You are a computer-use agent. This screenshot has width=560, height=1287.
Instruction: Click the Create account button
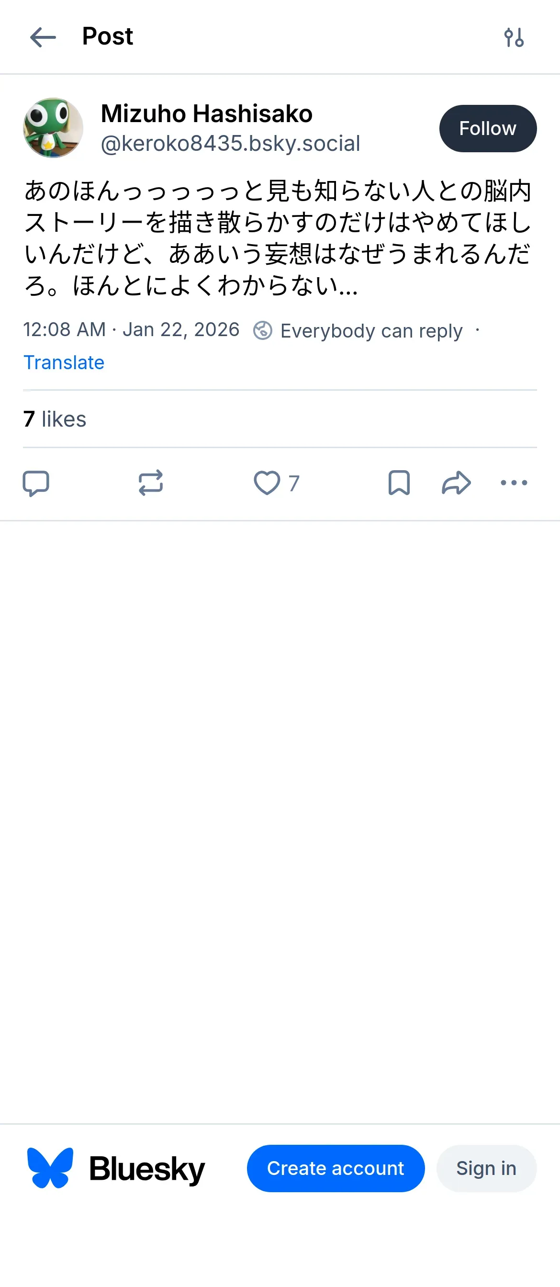click(335, 1169)
